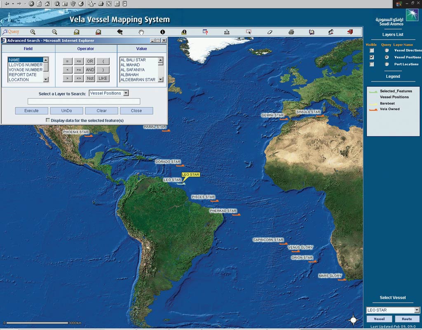Click the person user icon in map toolbar
The width and height of the screenshot is (422, 330).
(331, 32)
